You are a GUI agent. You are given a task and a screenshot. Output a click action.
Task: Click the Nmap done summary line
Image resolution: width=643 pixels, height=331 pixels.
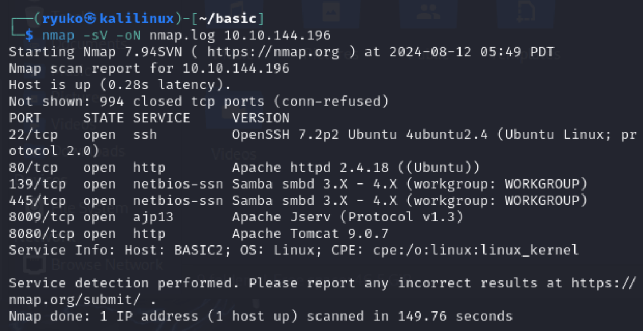(260, 316)
